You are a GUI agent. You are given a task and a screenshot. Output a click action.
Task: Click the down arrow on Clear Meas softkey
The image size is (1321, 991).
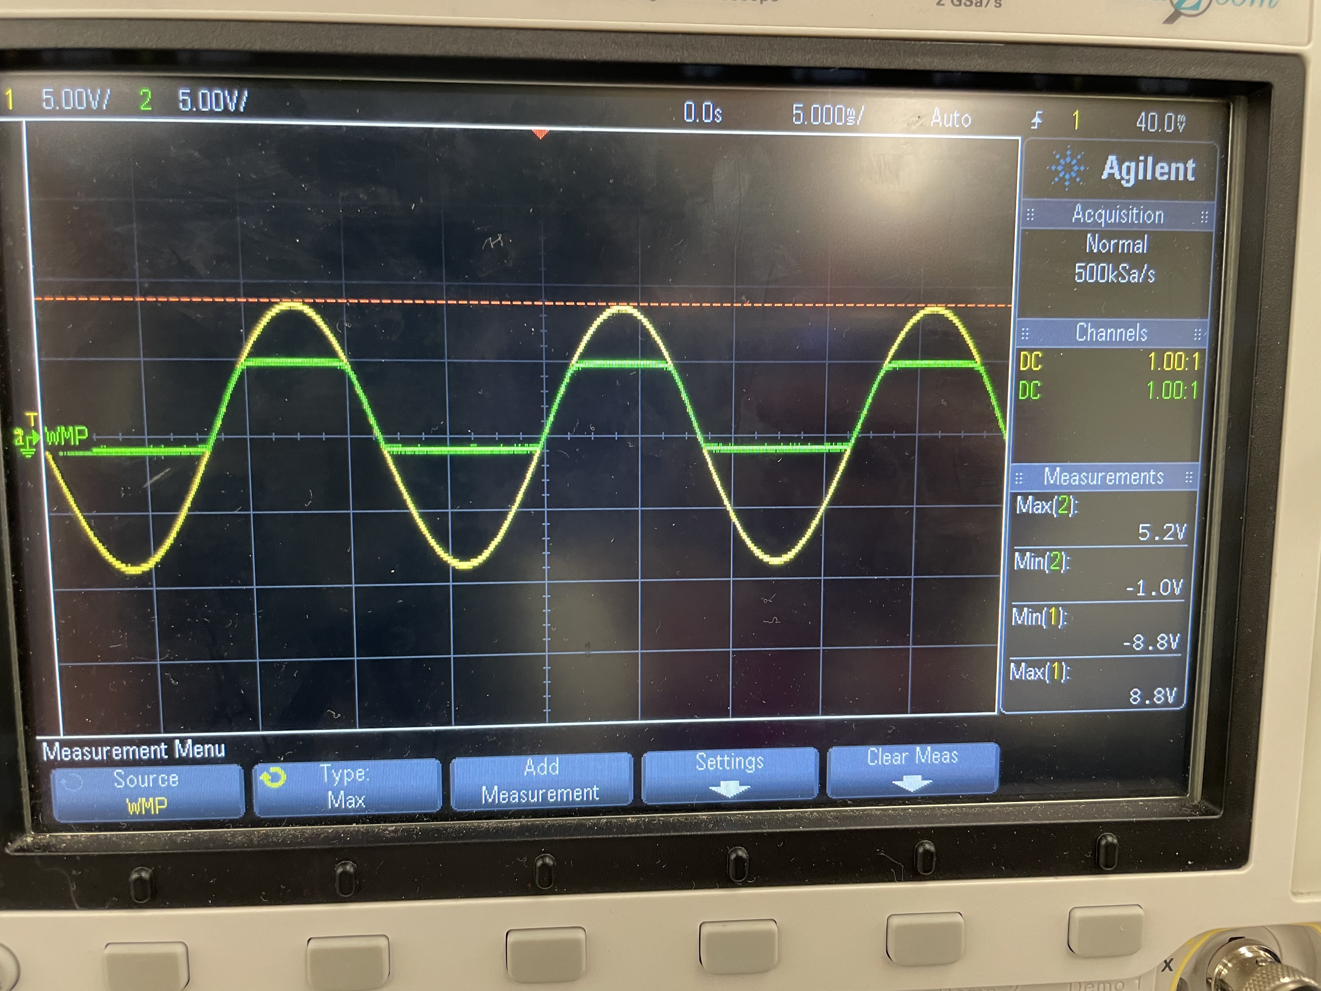(911, 784)
